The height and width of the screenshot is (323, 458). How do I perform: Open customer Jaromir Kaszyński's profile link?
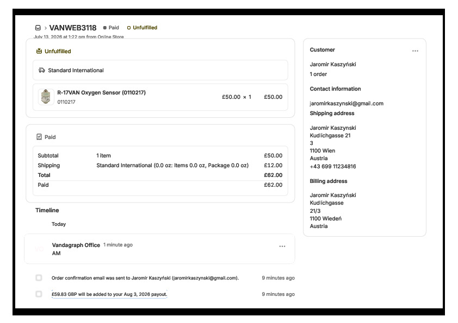[x=333, y=65]
